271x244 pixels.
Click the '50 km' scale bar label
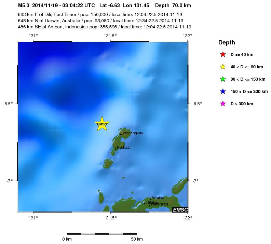tap(137, 239)
